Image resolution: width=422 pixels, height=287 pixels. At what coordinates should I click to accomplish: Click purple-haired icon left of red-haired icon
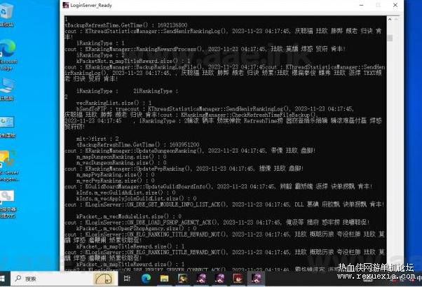click(x=219, y=279)
